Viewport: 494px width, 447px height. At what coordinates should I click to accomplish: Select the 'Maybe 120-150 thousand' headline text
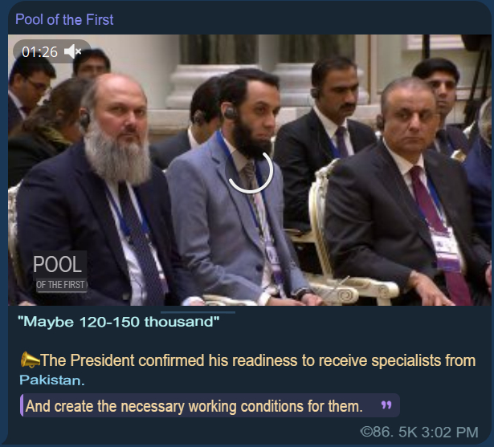[x=118, y=322]
